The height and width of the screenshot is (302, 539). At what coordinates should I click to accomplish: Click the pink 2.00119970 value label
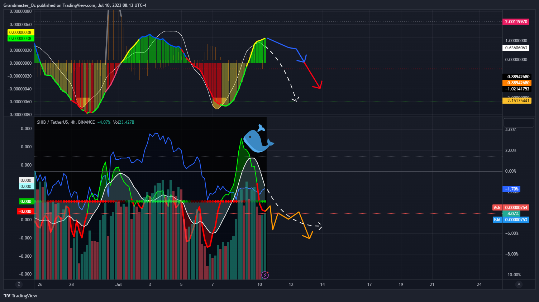pyautogui.click(x=516, y=22)
